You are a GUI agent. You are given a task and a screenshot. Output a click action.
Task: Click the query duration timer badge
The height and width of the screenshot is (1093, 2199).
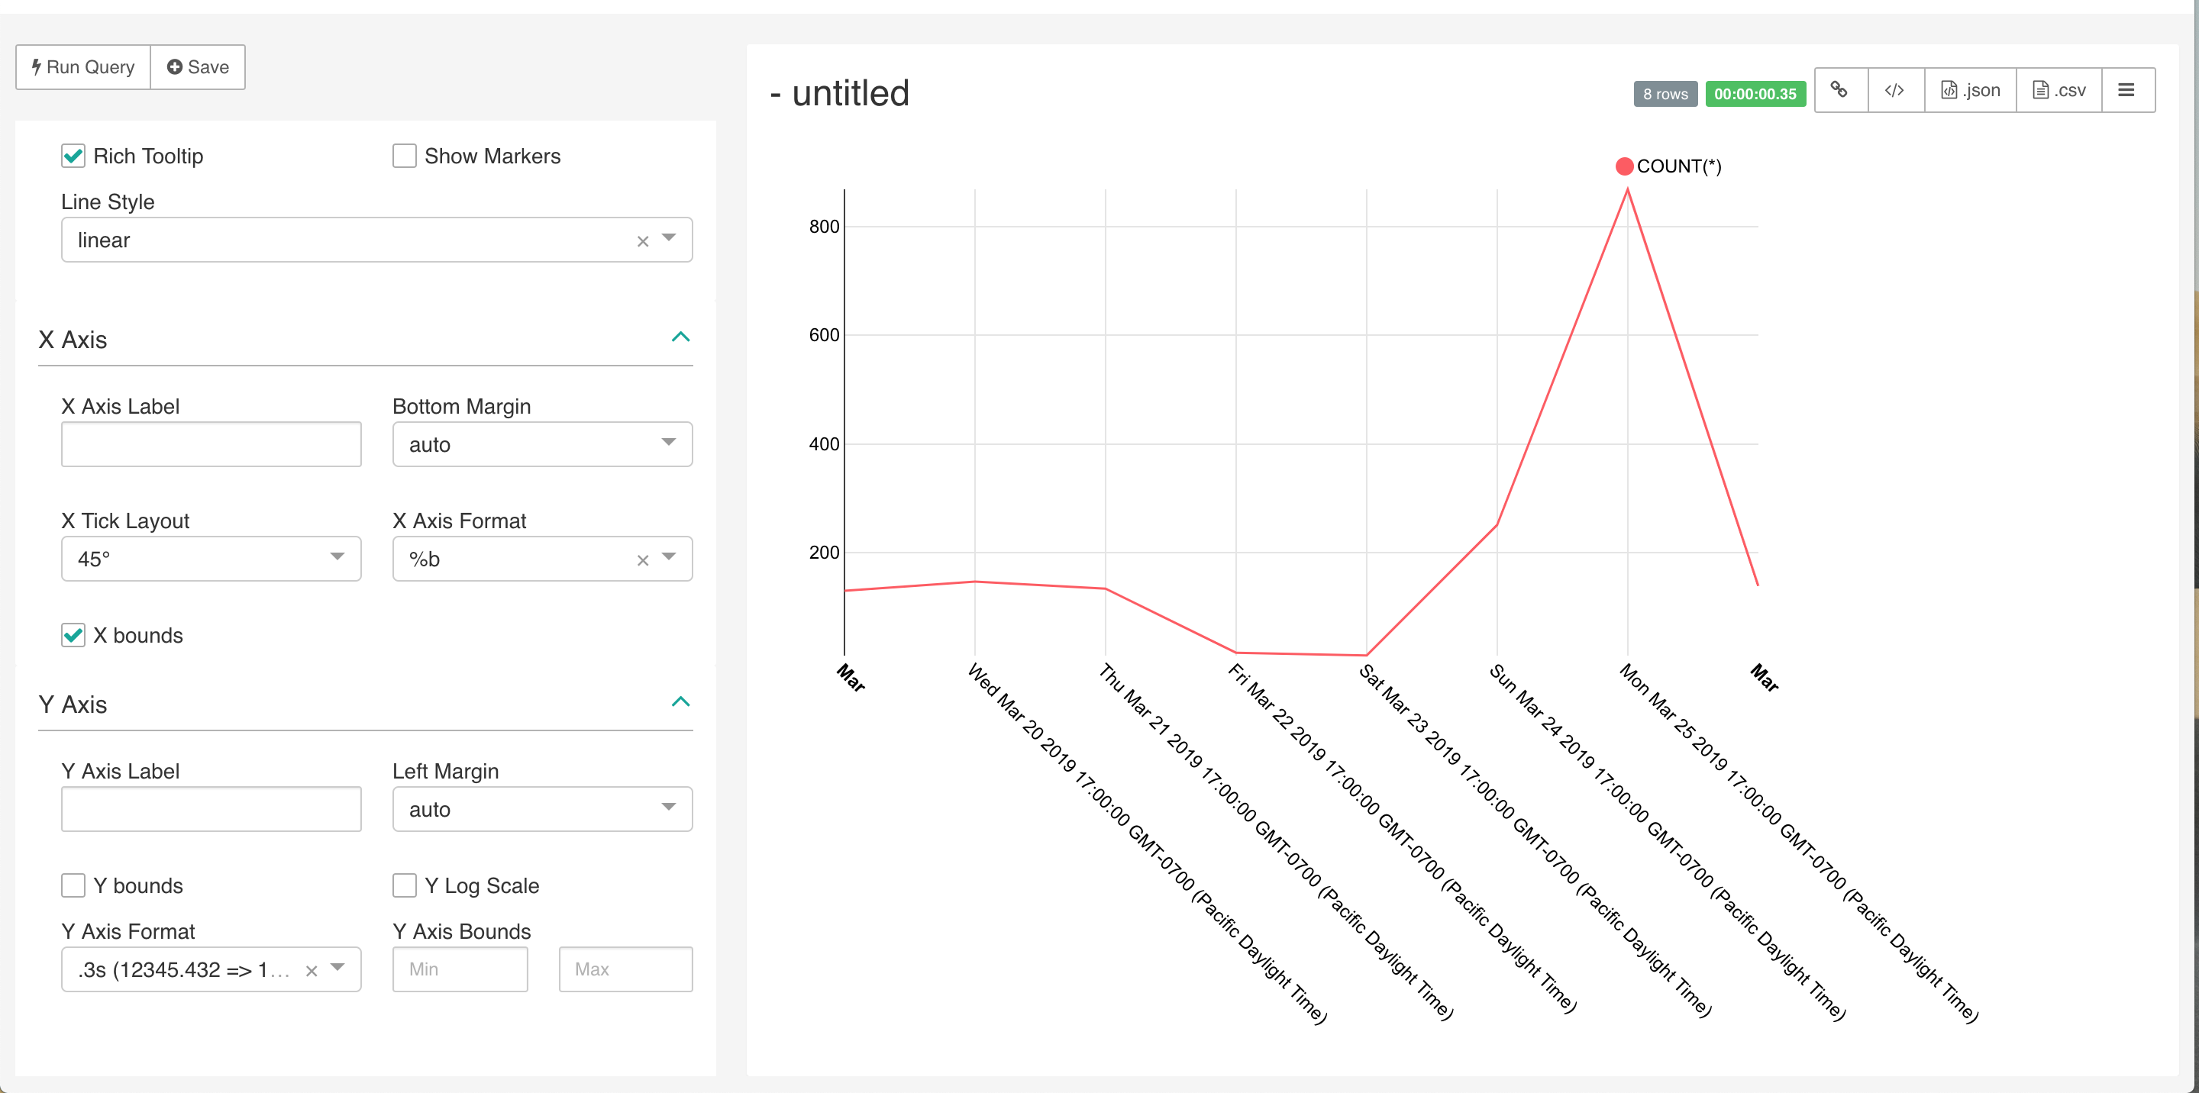[x=1755, y=94]
